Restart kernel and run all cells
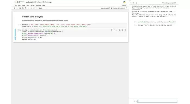The width and height of the screenshot is (190, 104). click(37, 8)
